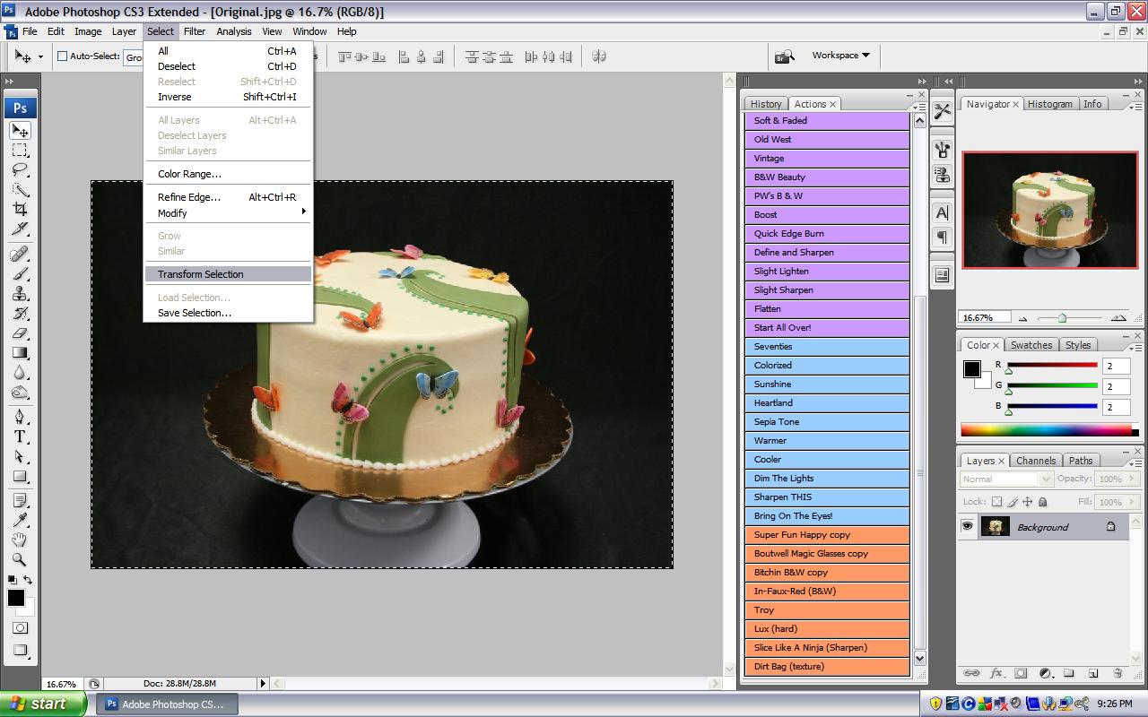Choose Transform Selection from Select menu
Image resolution: width=1148 pixels, height=717 pixels.
[x=228, y=274]
